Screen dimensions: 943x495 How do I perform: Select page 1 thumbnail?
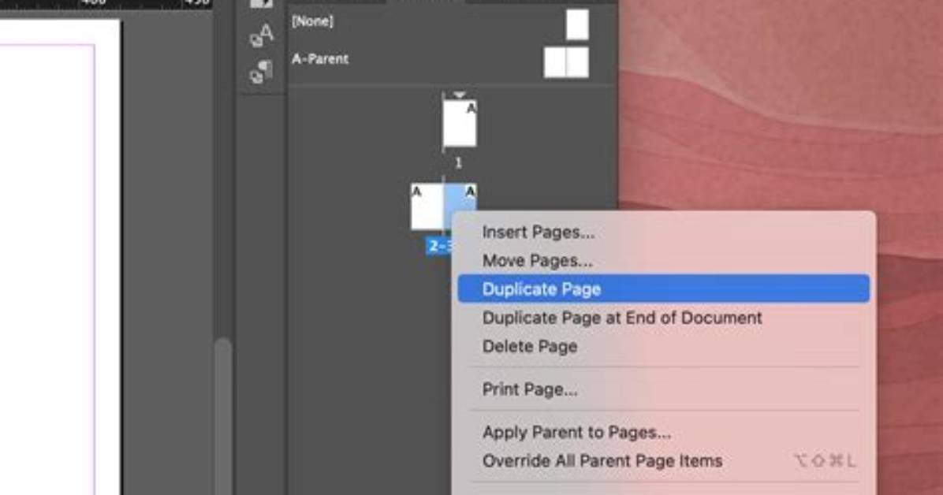[x=460, y=124]
